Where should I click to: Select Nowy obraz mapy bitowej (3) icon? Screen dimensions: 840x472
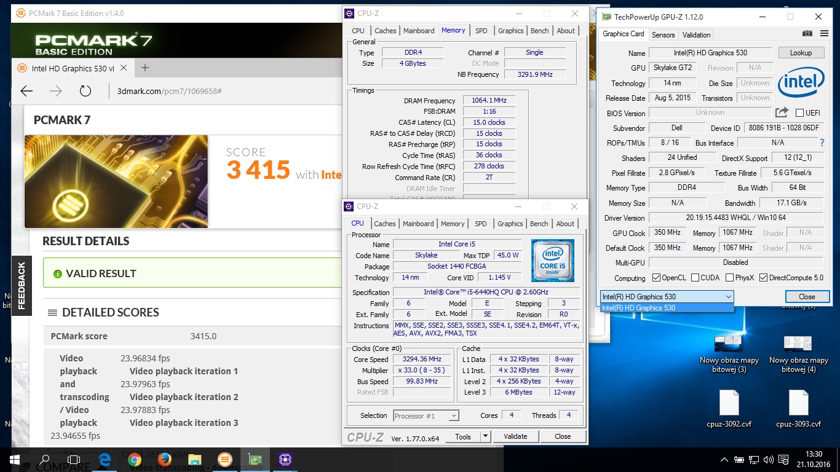(729, 353)
